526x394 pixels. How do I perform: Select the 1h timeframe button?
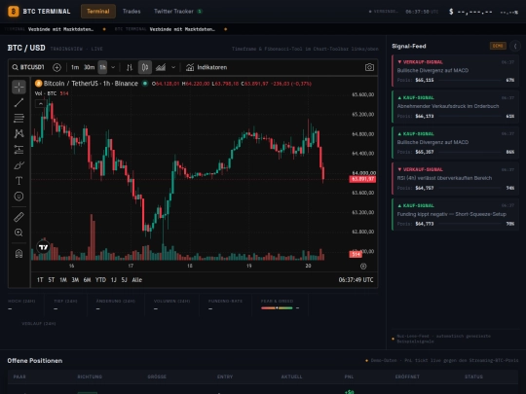(x=102, y=67)
